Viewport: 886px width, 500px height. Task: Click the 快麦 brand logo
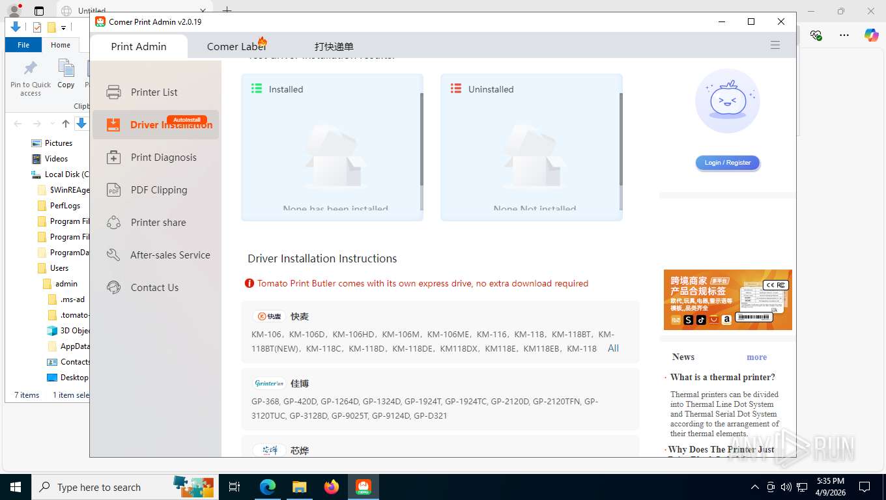coord(270,316)
